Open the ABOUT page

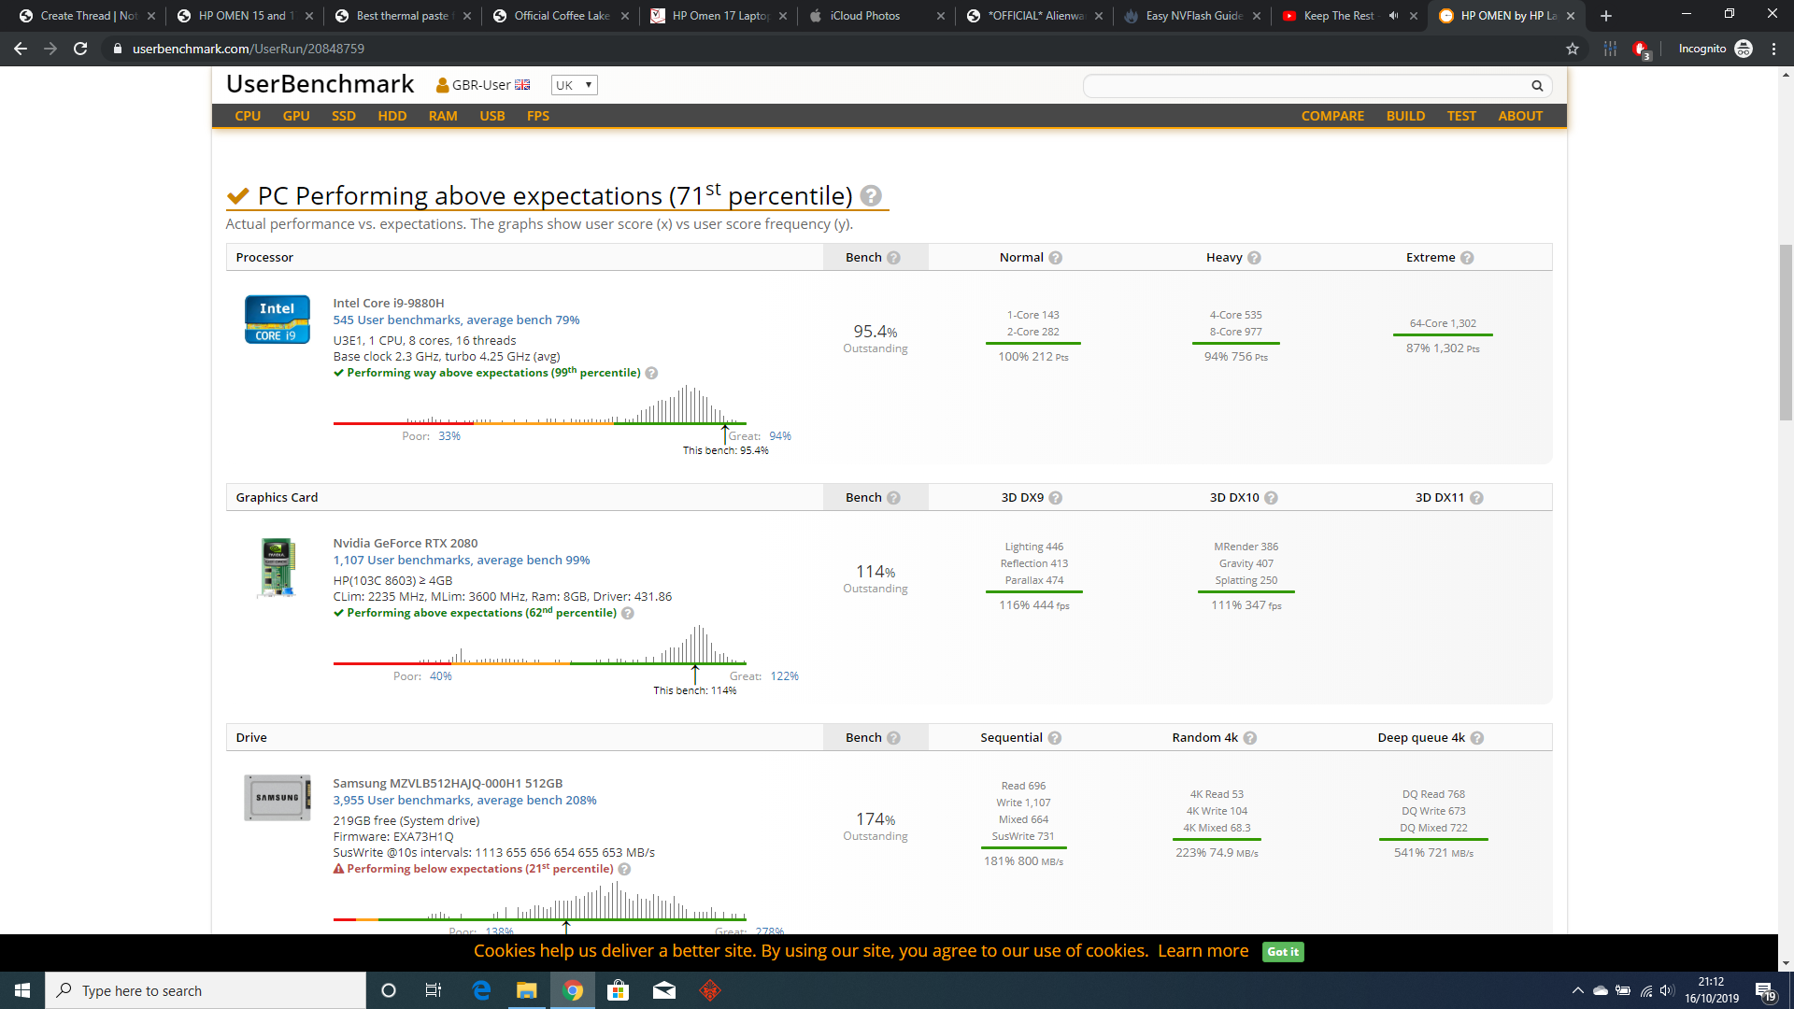click(x=1520, y=116)
